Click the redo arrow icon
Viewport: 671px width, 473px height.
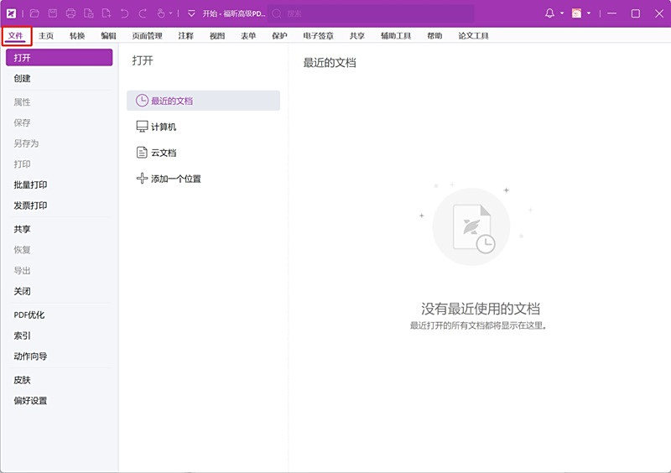click(x=142, y=13)
